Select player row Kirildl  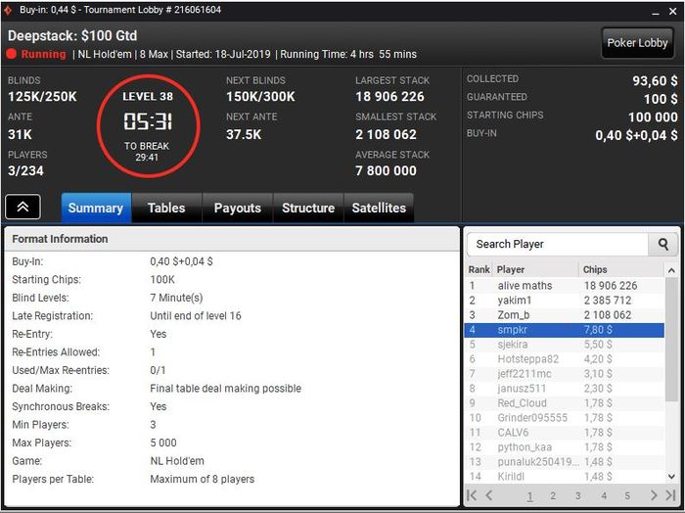[x=565, y=477]
